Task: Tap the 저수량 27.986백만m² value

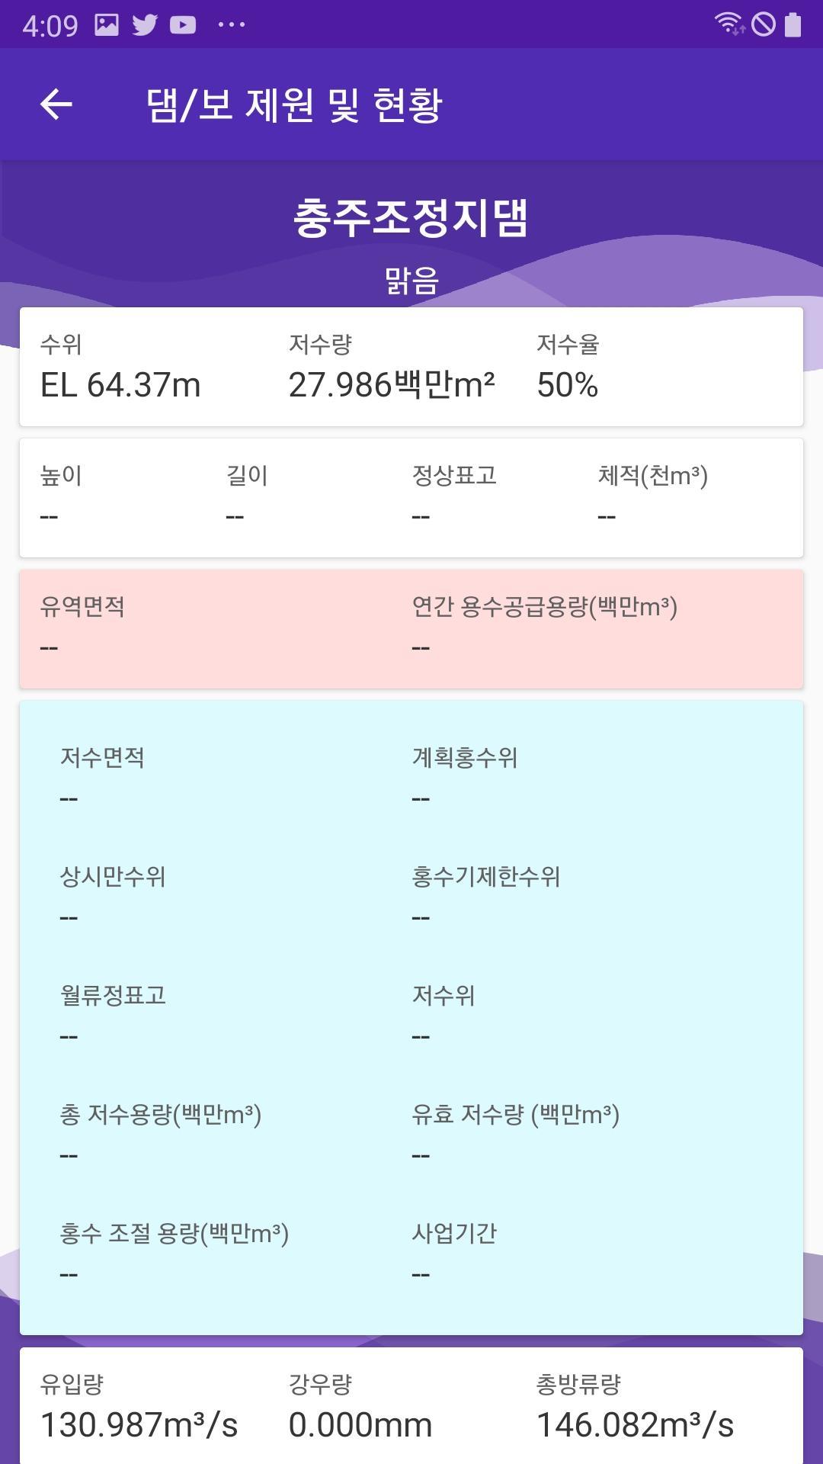Action: pyautogui.click(x=392, y=385)
